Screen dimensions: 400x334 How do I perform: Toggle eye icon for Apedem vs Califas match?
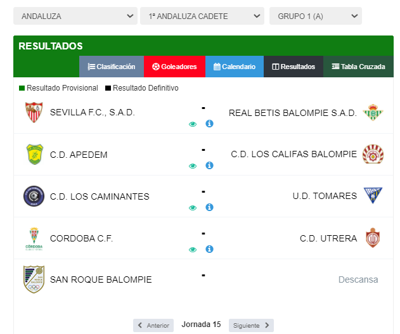[x=193, y=166]
